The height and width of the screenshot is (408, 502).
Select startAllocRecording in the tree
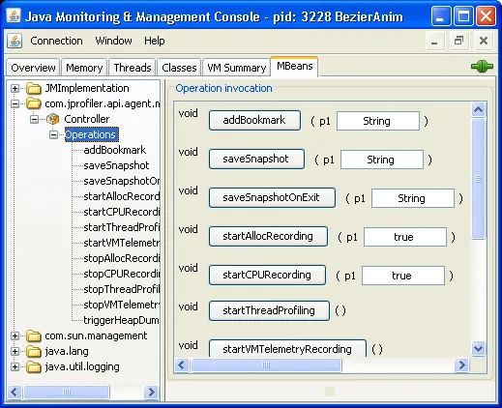[122, 196]
